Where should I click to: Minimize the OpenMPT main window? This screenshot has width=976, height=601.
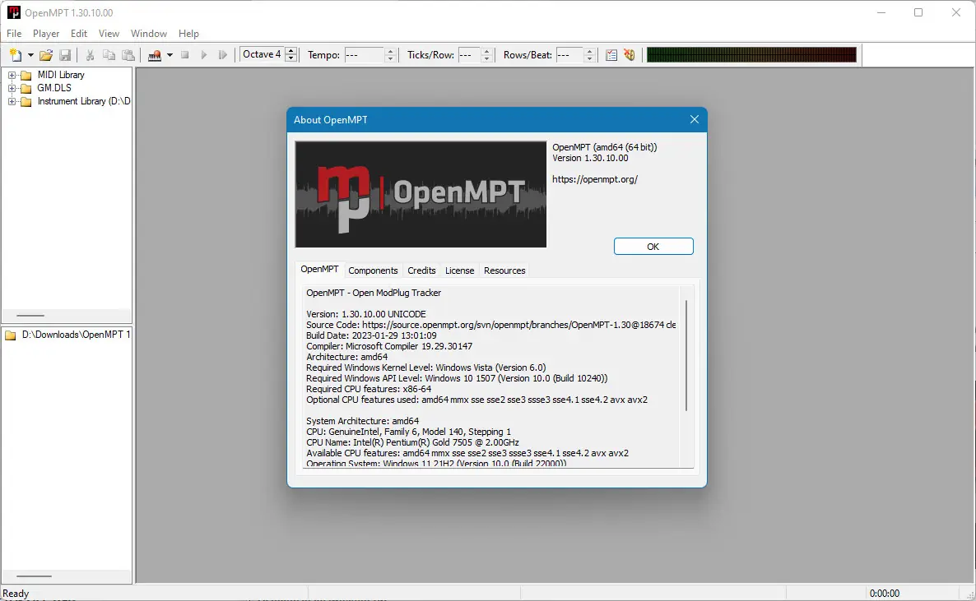881,12
